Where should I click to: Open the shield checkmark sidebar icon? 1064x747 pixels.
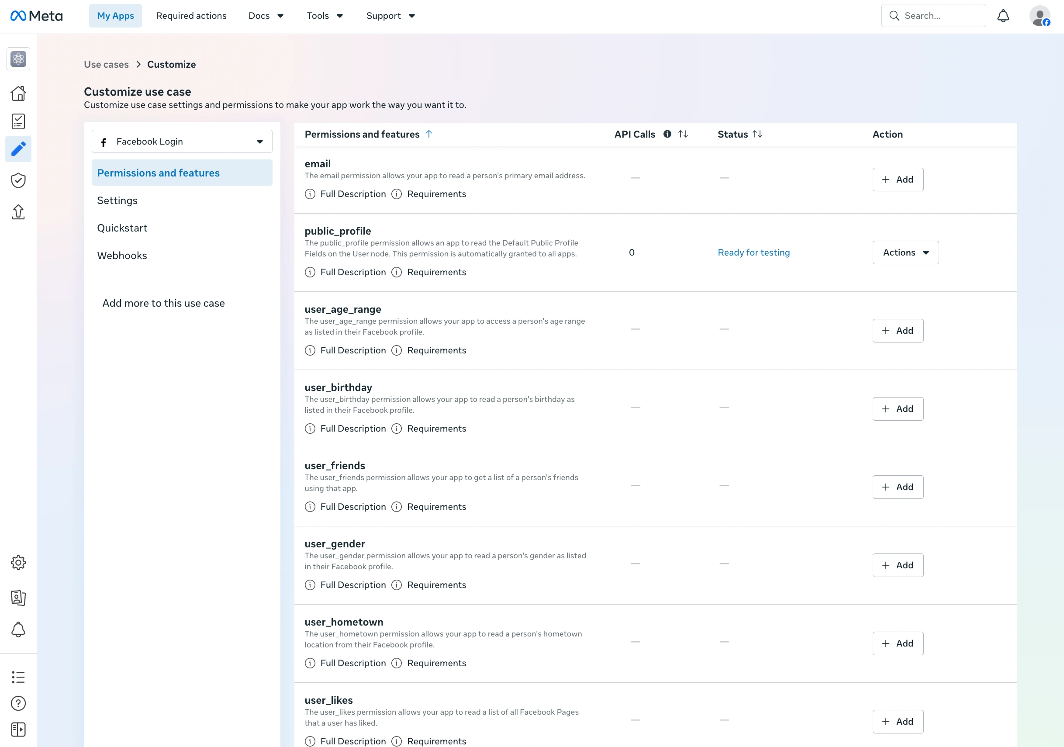[18, 180]
